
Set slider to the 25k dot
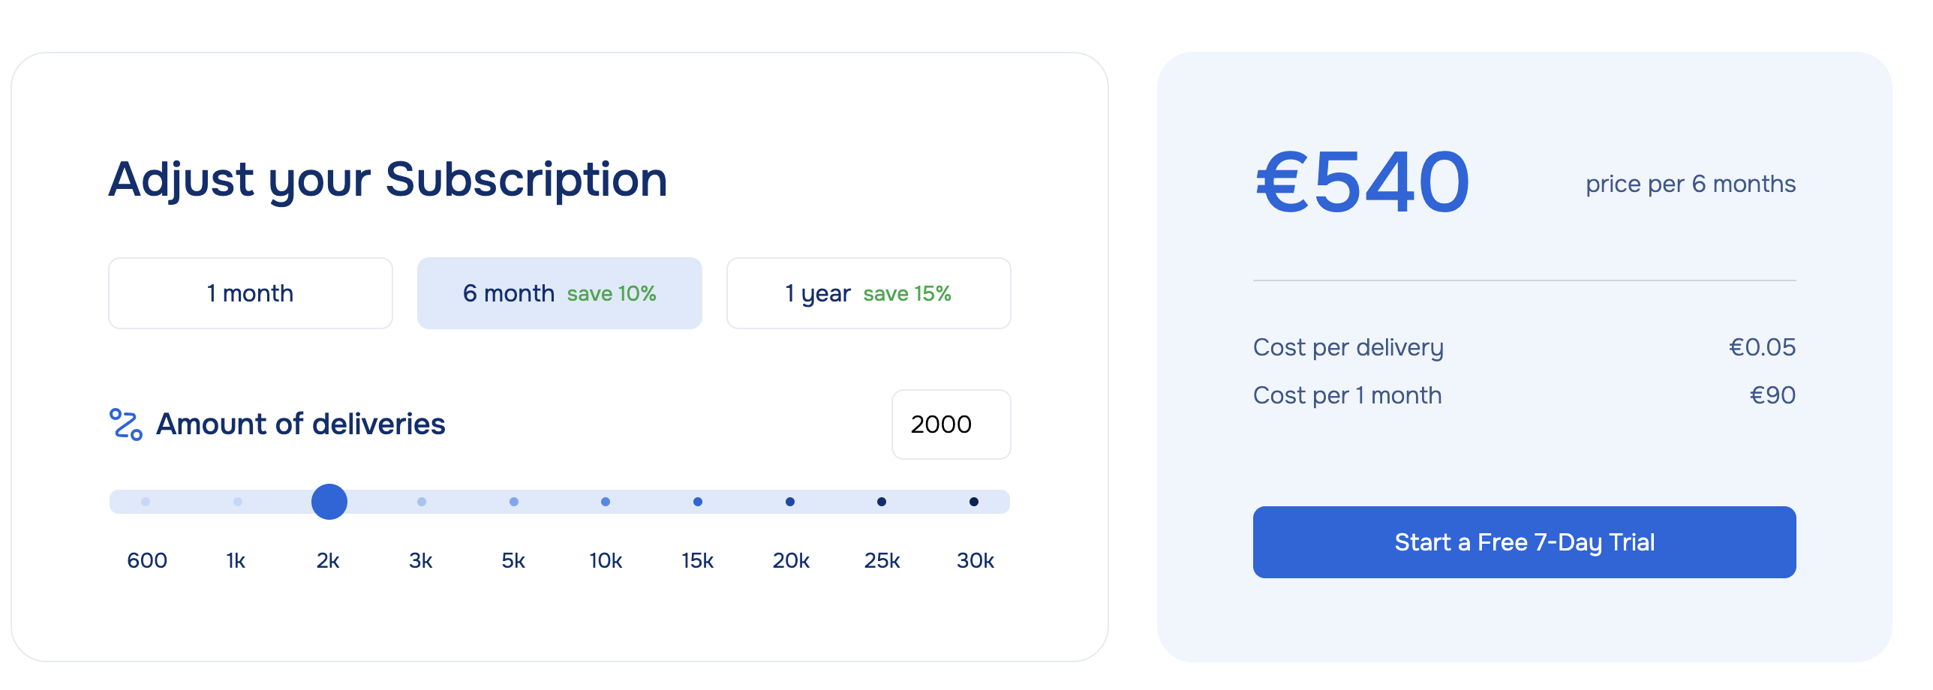(x=882, y=502)
